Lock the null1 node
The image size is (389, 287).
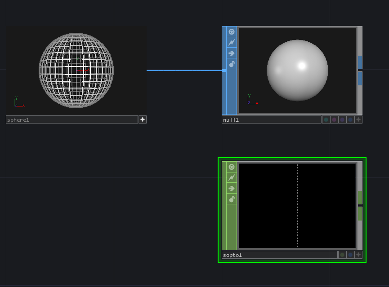point(232,64)
